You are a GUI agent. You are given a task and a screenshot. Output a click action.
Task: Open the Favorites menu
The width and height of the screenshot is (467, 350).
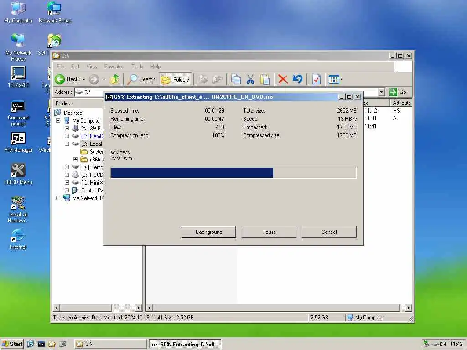click(114, 67)
